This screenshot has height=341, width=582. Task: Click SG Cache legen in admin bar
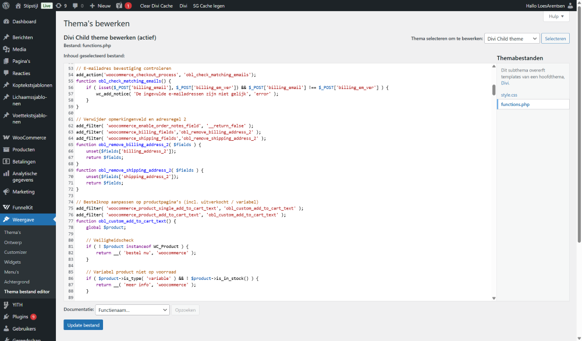(x=208, y=6)
